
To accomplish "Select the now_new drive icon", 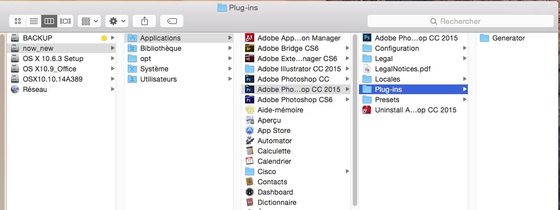I will tap(15, 48).
